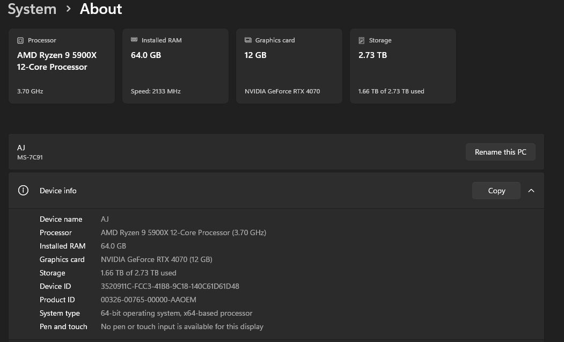
Task: Select the Device ID value text
Action: point(170,286)
